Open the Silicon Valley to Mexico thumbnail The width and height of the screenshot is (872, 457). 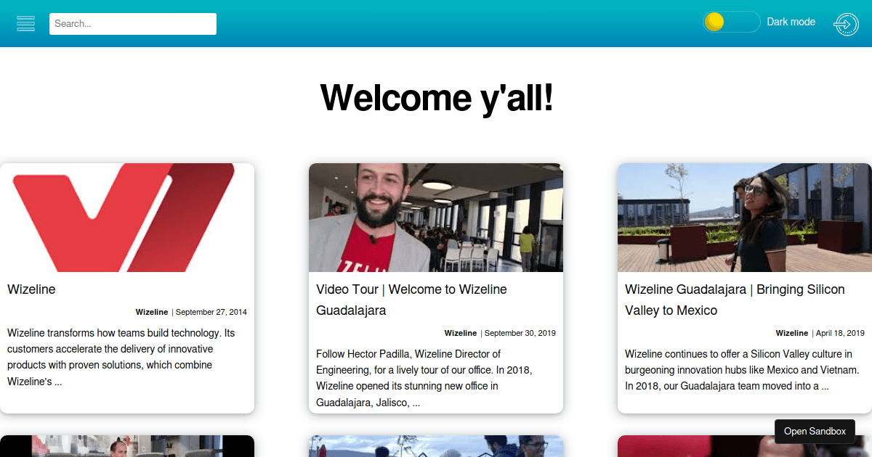click(745, 218)
